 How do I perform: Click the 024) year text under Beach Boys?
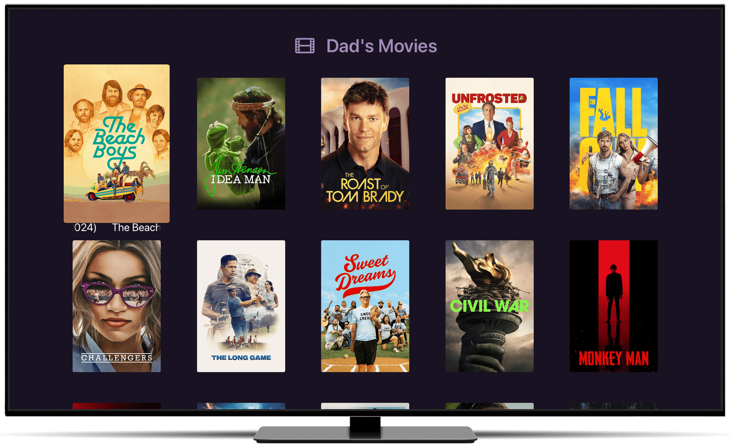point(85,228)
